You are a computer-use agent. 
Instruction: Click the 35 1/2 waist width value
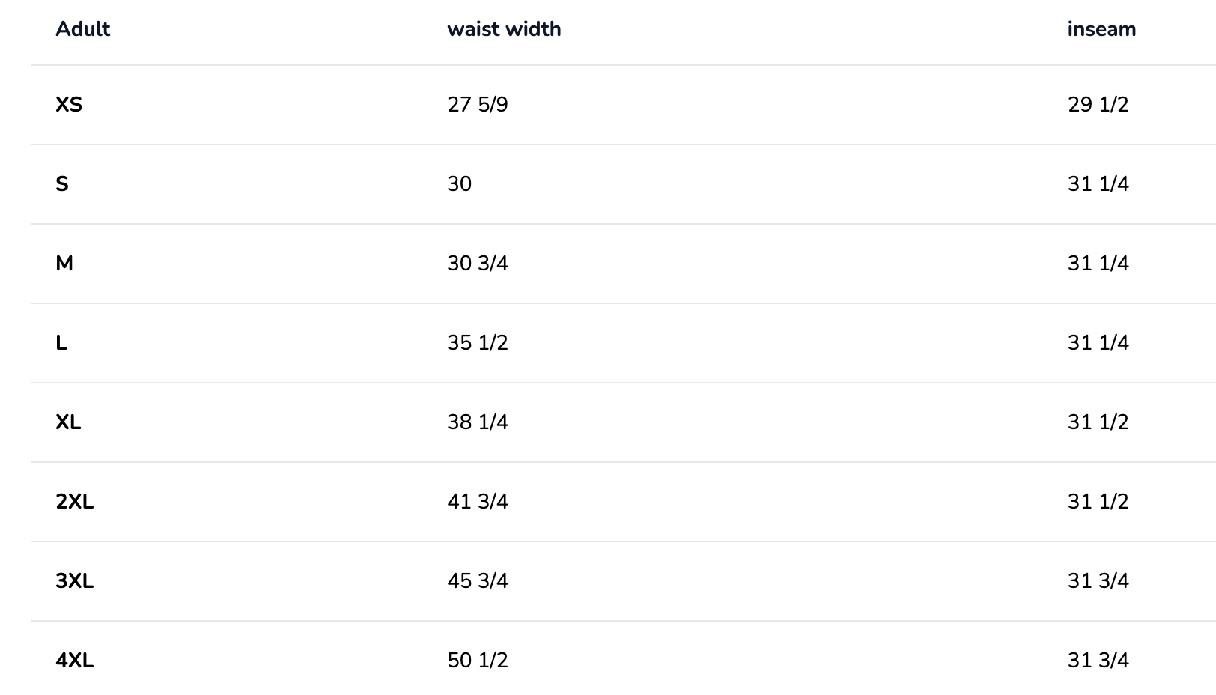click(478, 343)
